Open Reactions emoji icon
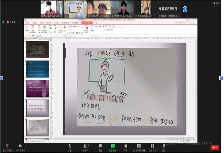Viewport: 224px width, 153px height. 164,146
